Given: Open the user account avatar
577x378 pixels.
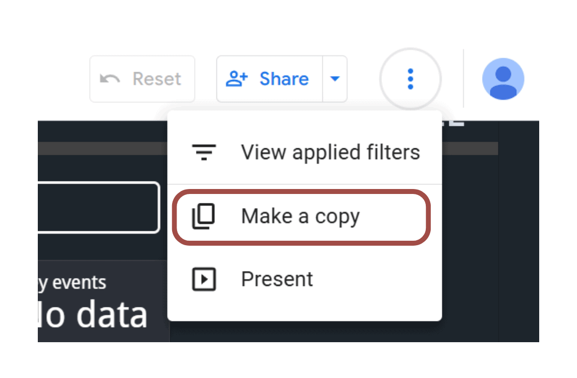Looking at the screenshot, I should click(503, 79).
